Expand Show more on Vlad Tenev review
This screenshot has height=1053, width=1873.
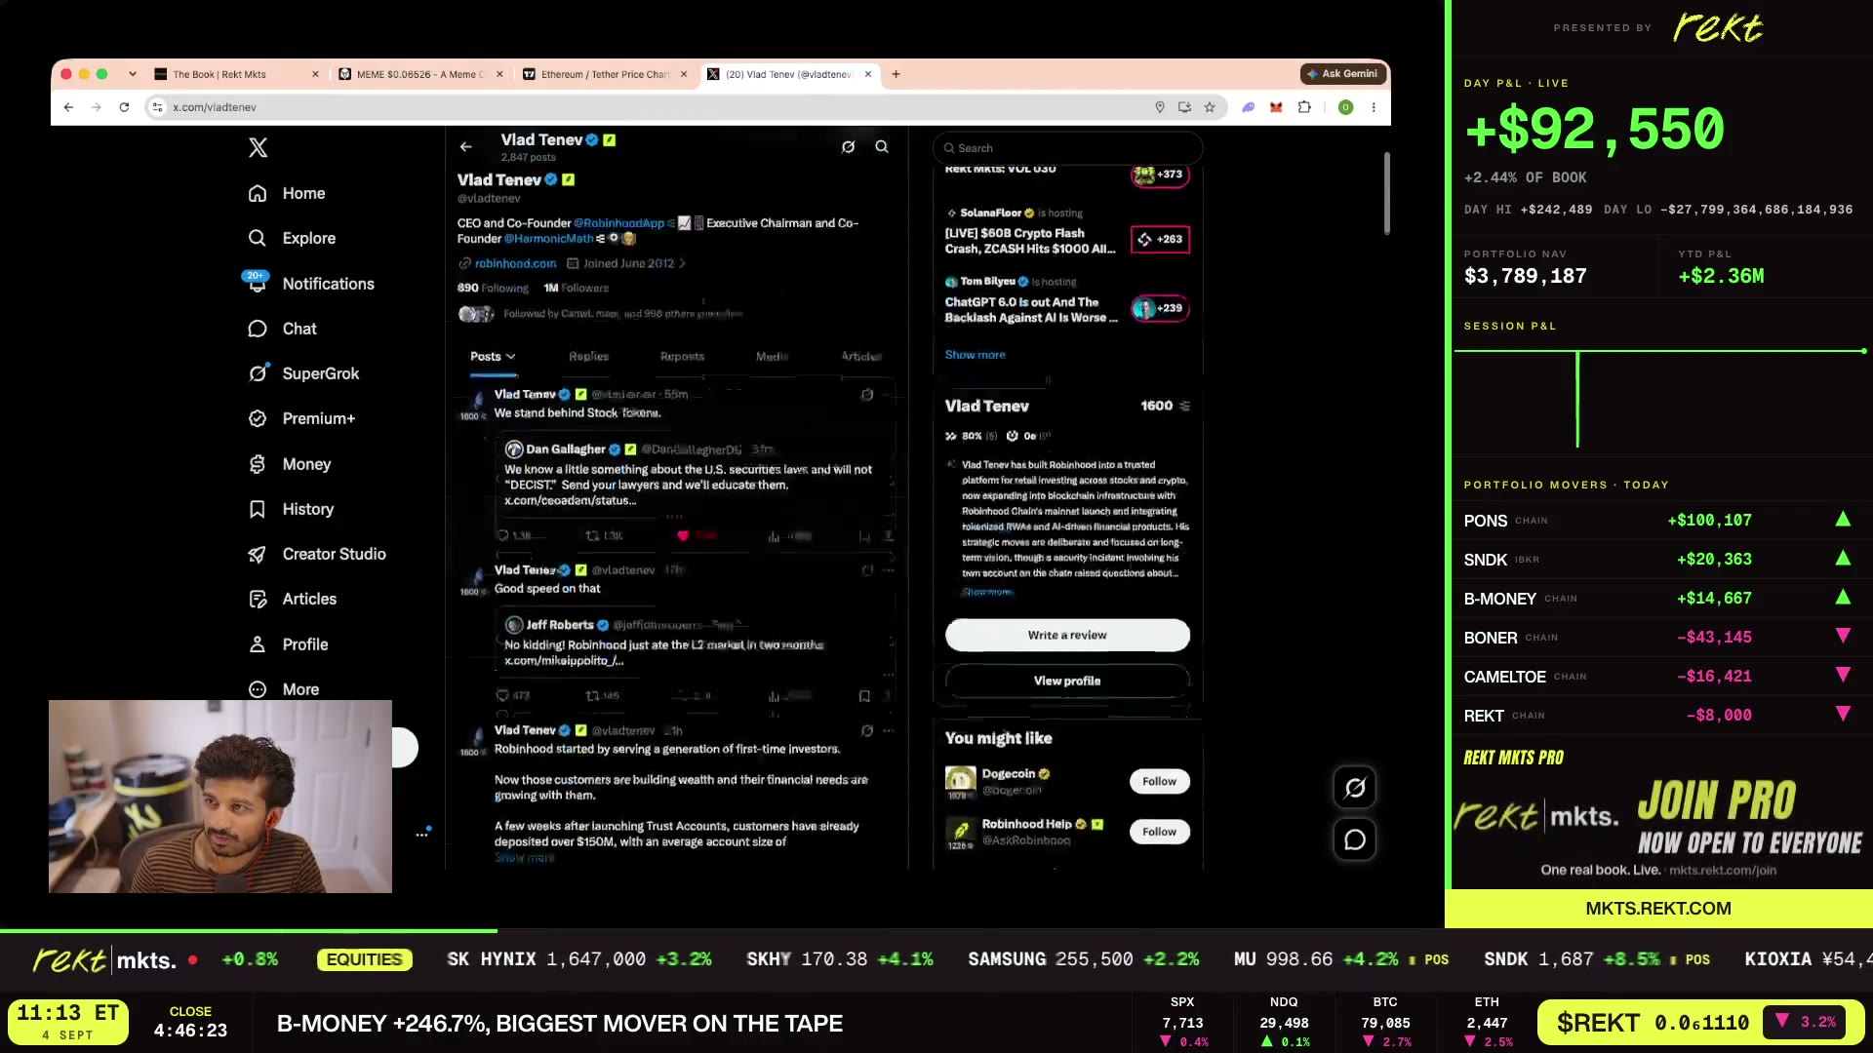[x=987, y=592]
